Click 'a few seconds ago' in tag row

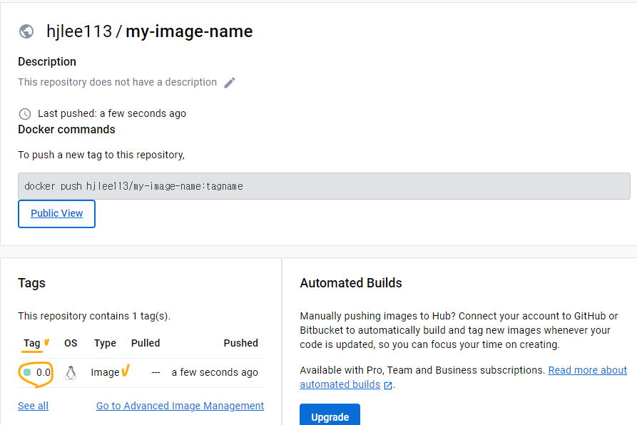coord(215,372)
